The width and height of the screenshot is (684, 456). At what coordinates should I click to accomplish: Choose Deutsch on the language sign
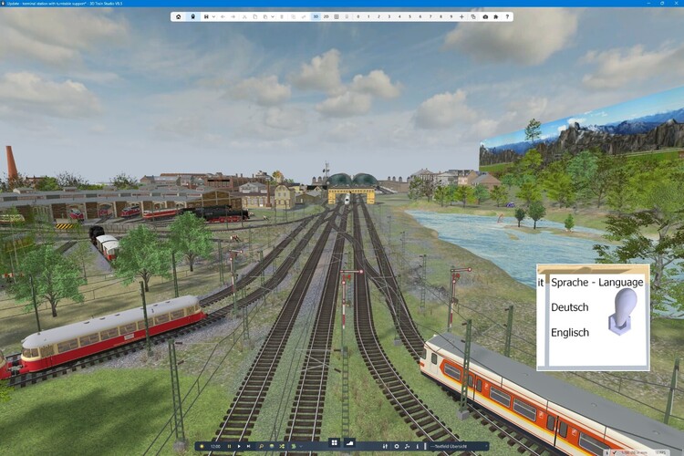(x=569, y=307)
